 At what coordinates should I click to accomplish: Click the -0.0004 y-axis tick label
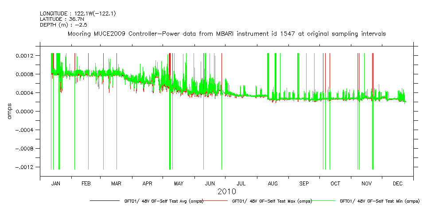tap(23, 130)
